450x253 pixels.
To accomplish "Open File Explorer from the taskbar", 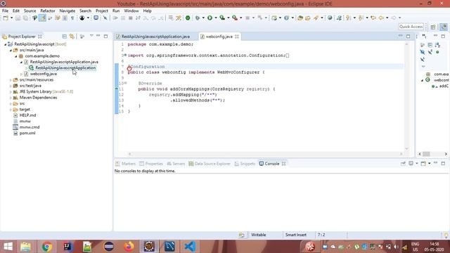I will (26, 247).
